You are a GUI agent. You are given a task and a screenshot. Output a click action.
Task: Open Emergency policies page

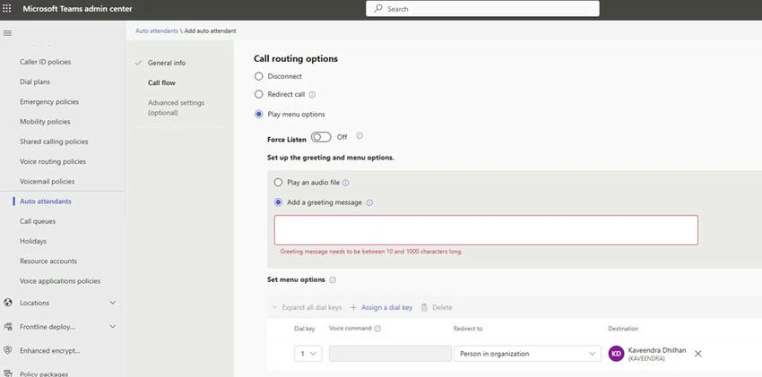pos(49,102)
